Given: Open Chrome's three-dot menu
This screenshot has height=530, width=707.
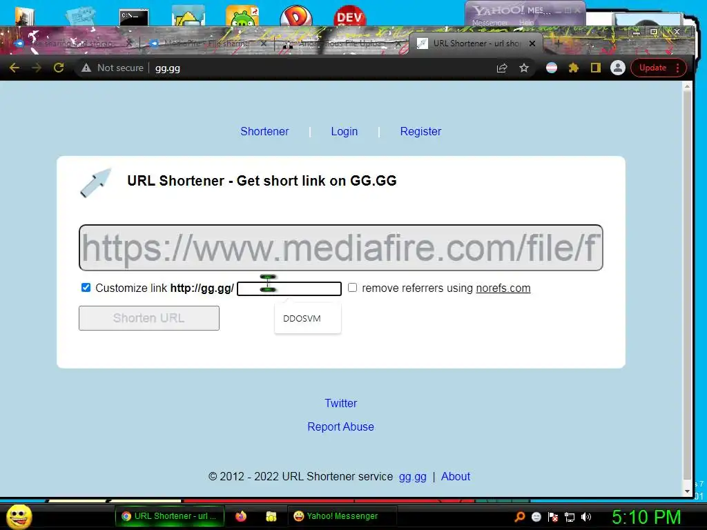Looking at the screenshot, I should point(678,68).
